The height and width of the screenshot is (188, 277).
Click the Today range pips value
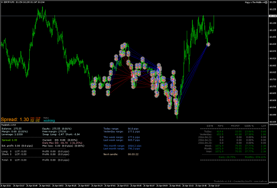(x=133, y=129)
